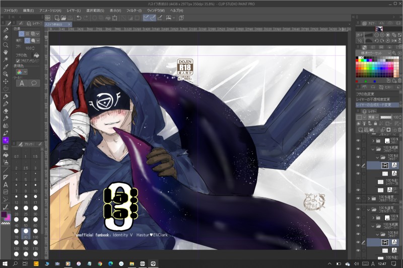The width and height of the screenshot is (403, 268).
Task: Click the color set Delete color trash icon
Action: click(399, 80)
